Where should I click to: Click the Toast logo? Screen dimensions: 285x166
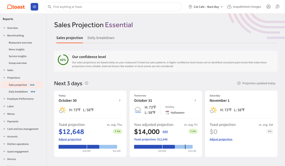point(16,7)
